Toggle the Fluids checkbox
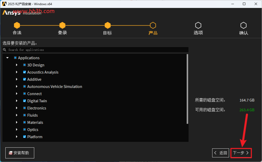This screenshot has height=162, width=262. click(24, 115)
